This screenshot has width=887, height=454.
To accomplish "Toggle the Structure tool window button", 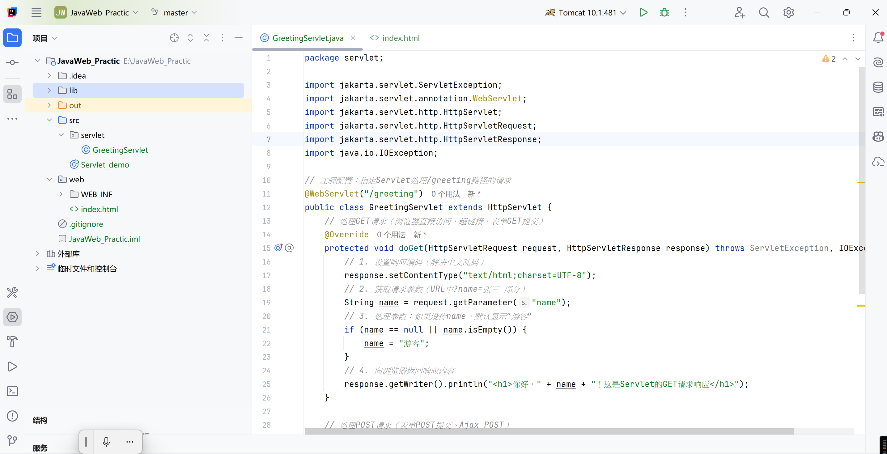I will pyautogui.click(x=12, y=94).
